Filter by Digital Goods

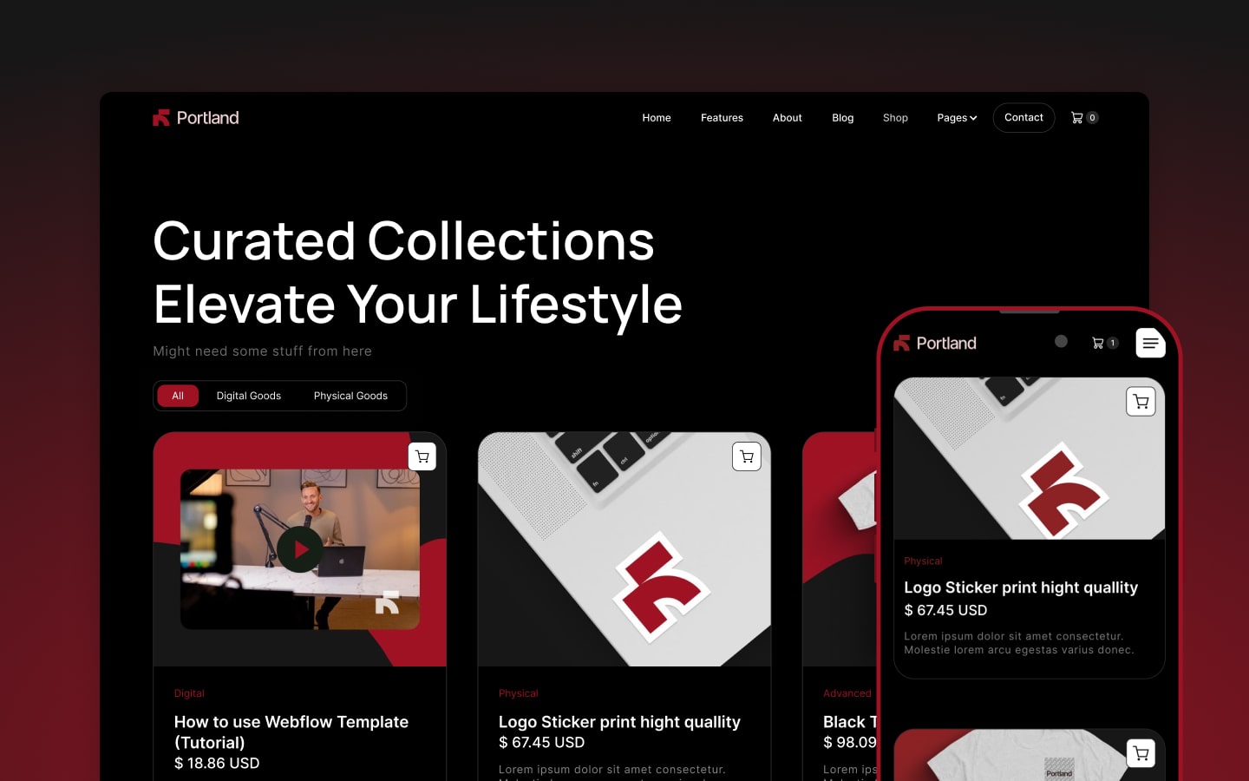[x=249, y=396]
